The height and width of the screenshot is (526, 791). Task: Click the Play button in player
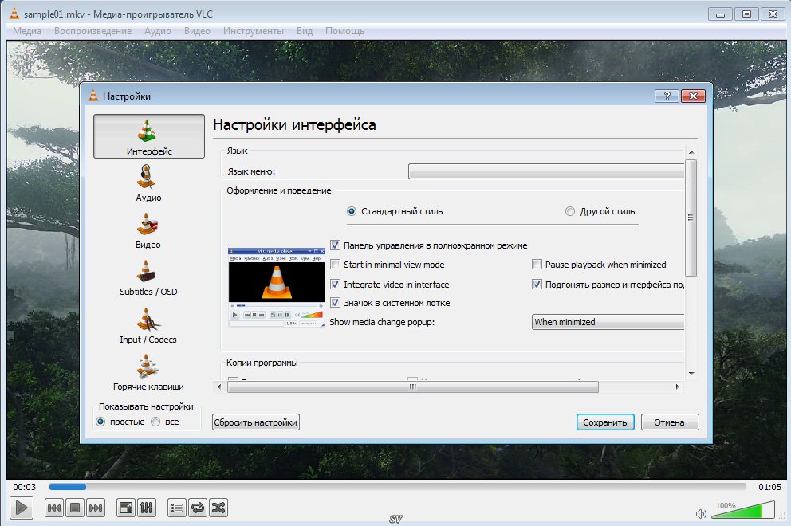[x=22, y=507]
